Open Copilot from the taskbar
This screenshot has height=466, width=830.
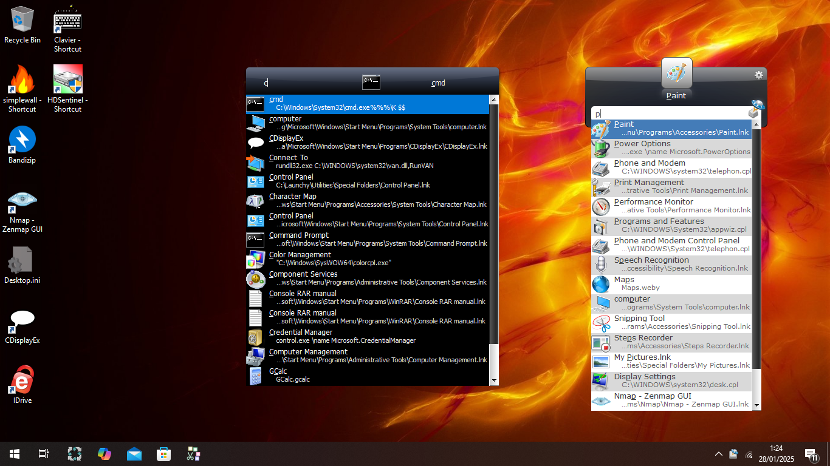point(105,454)
